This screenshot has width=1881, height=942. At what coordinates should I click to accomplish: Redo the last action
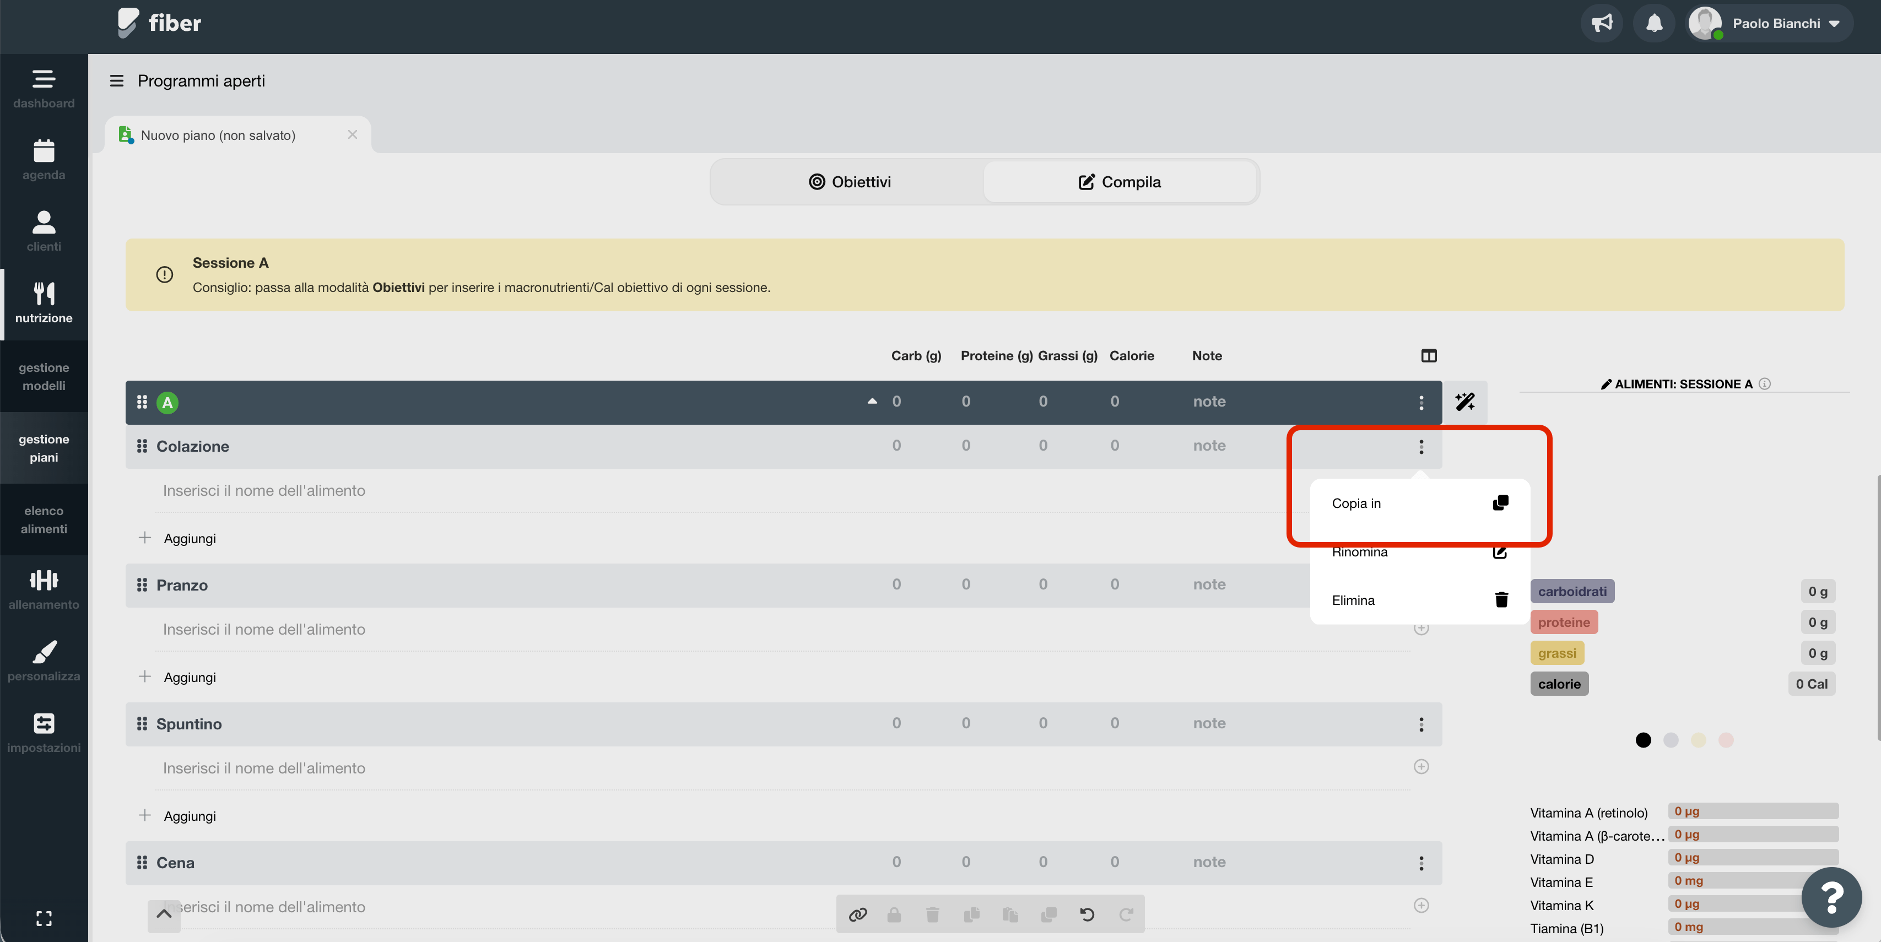click(x=1126, y=914)
